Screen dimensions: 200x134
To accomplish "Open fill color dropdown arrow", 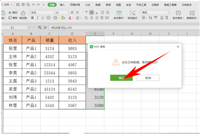I will (x=66, y=18).
